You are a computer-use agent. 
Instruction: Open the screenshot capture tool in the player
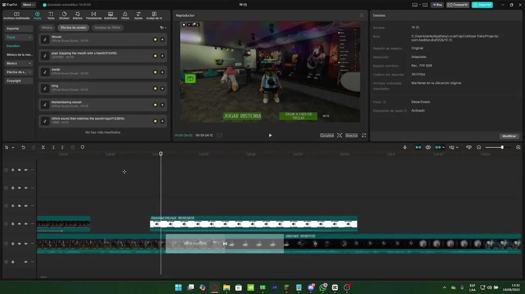(340, 135)
